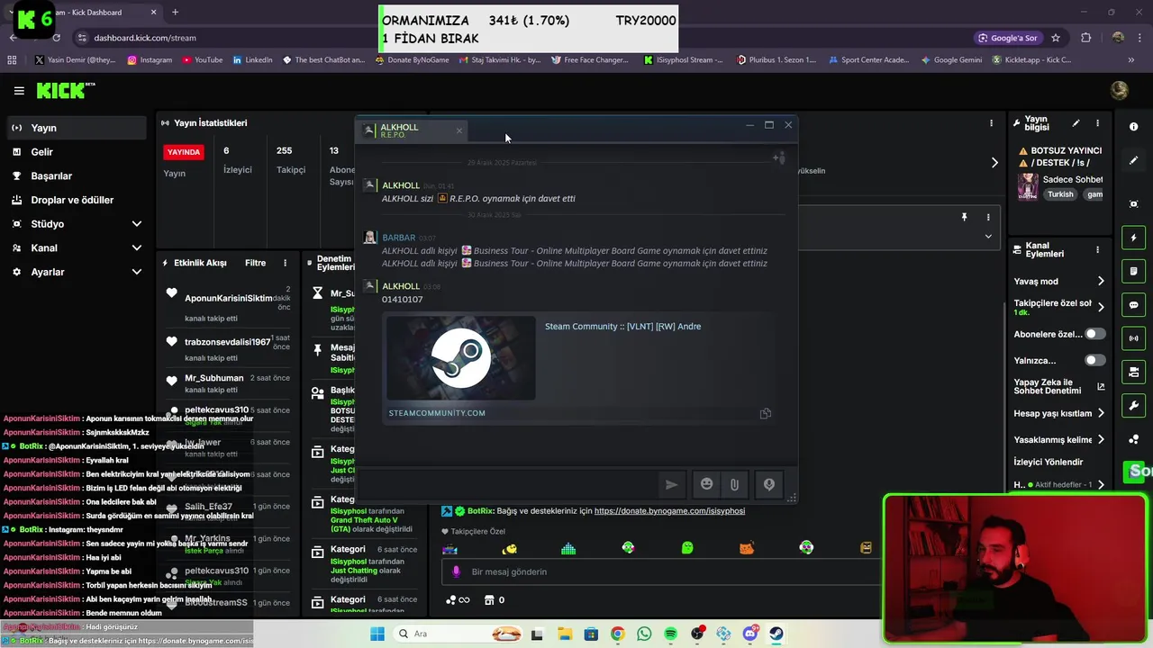Open emoji picker in Steam chat window
This screenshot has width=1153, height=648.
click(707, 484)
